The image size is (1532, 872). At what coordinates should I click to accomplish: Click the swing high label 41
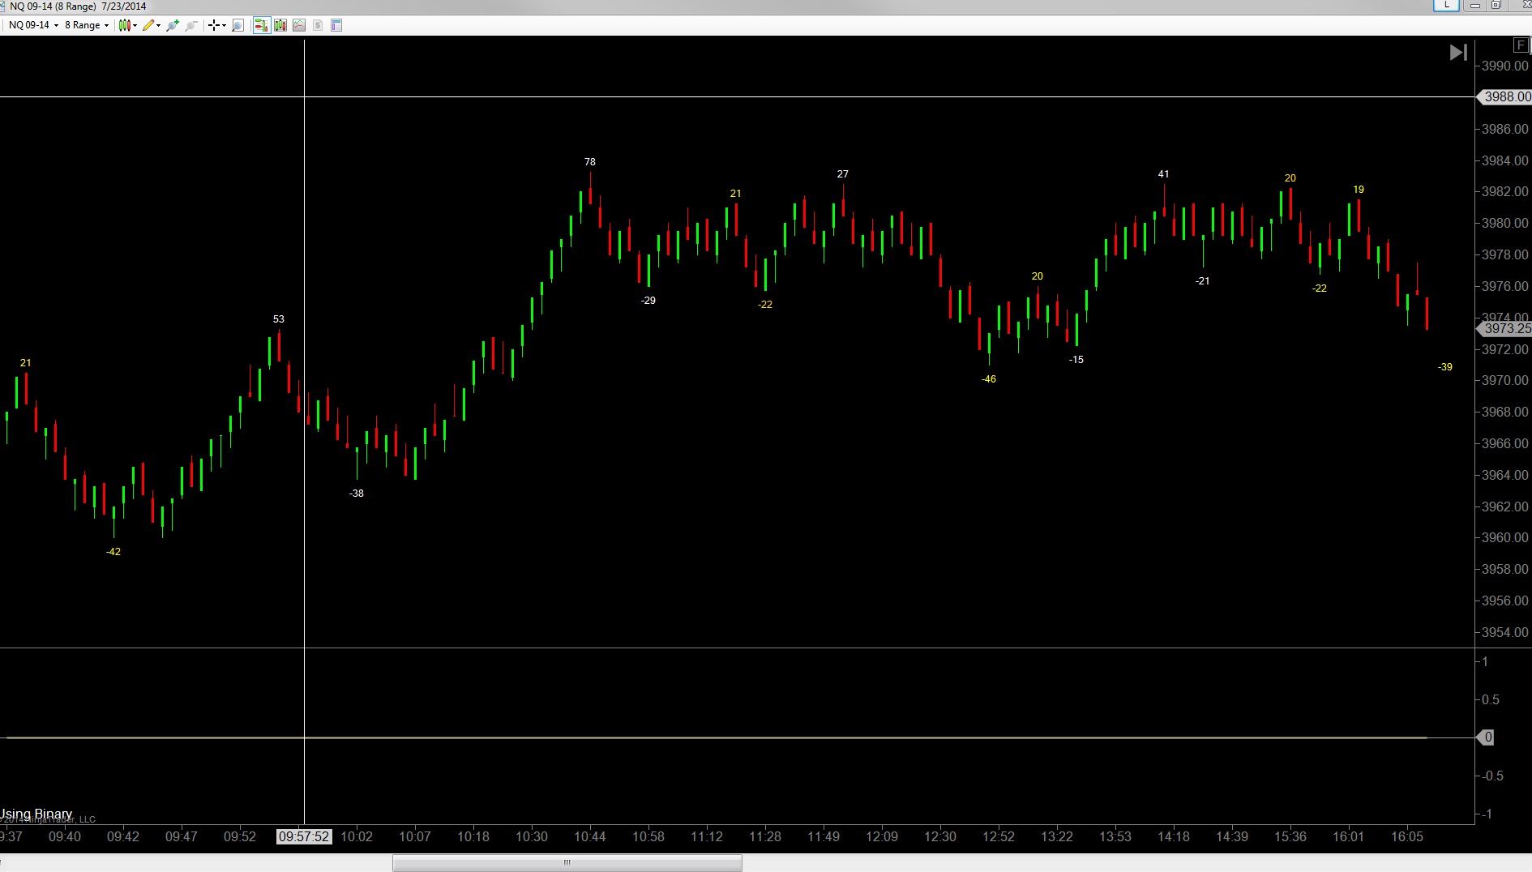(x=1164, y=174)
